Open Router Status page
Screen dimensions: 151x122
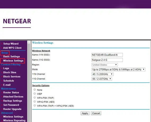coord(11,93)
